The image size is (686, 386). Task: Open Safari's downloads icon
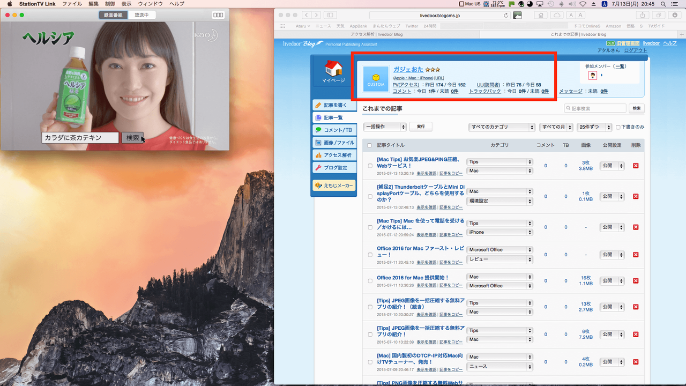pyautogui.click(x=675, y=15)
